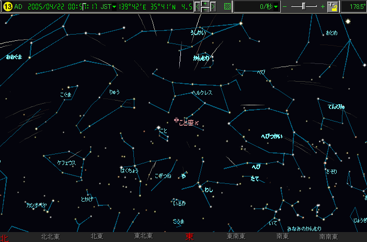
Task: Click the plus stepper button between arrows
Action: pos(205,4)
